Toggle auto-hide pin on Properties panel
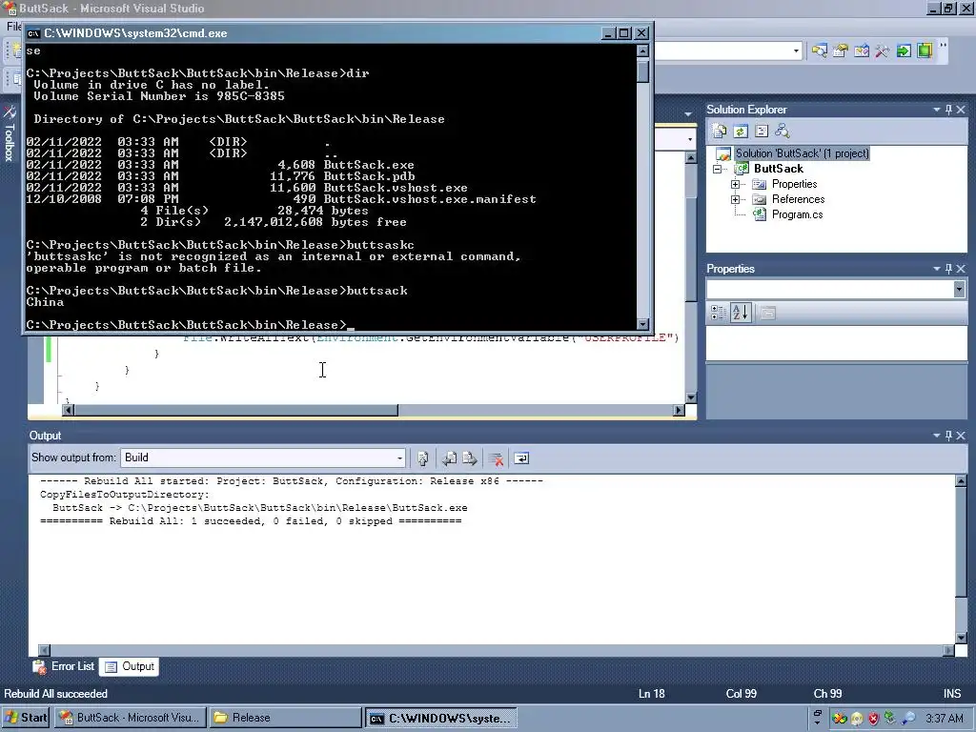Screen dimensions: 976x732 tap(948, 269)
